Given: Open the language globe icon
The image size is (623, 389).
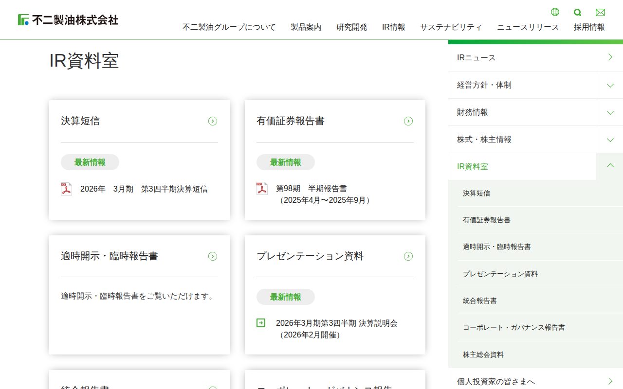Looking at the screenshot, I should (x=555, y=12).
